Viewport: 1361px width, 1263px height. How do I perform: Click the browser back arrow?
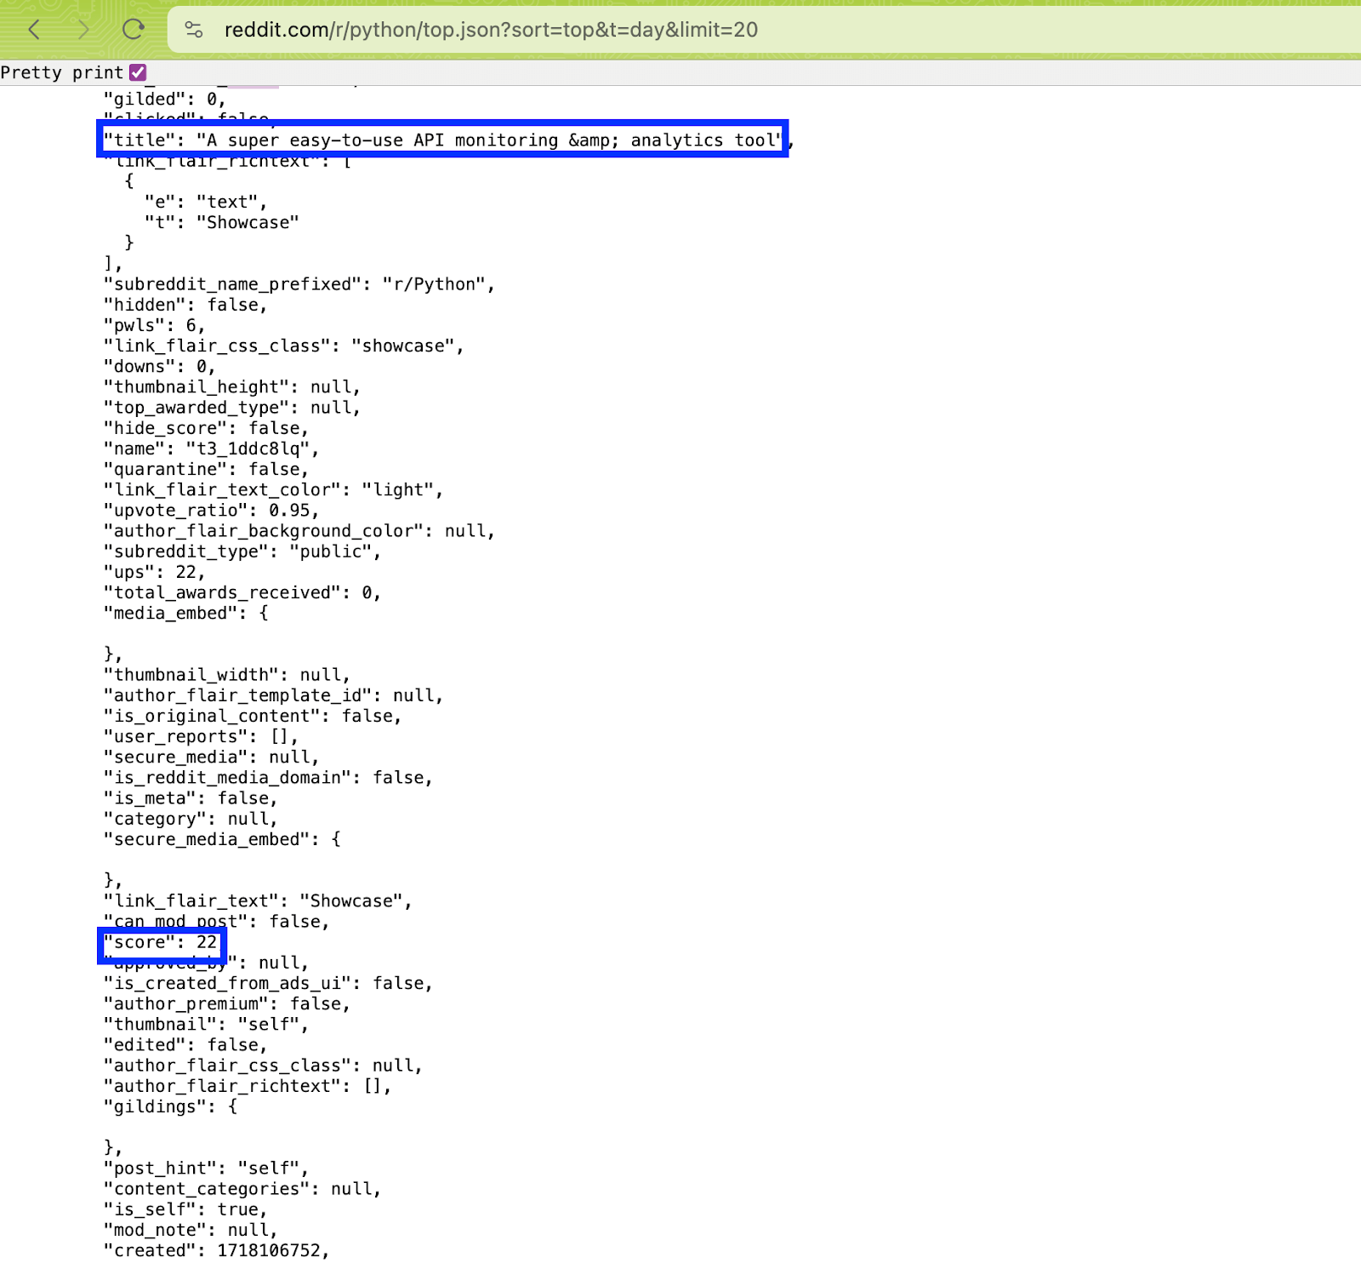point(34,30)
